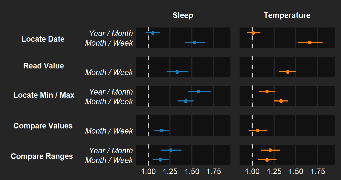Click the 1.75 tick on the Temperature axis
This screenshot has width=341, height=180.
tap(317, 171)
